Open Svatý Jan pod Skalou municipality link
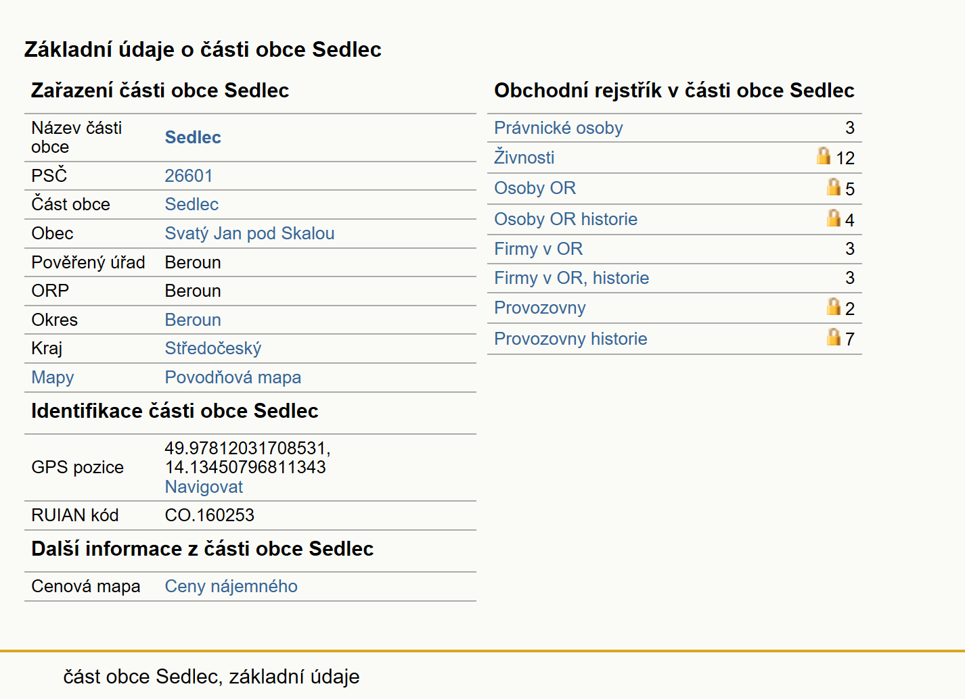This screenshot has height=699, width=965. (250, 233)
